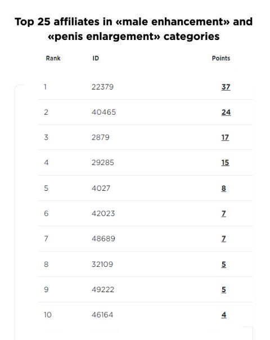Open the 7 points link for ID 42023
Screen dimensions: 270x340
click(x=224, y=213)
